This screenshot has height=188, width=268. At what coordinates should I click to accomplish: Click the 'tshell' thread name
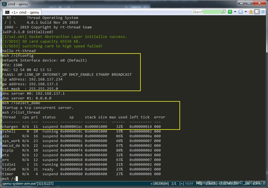click(9, 131)
